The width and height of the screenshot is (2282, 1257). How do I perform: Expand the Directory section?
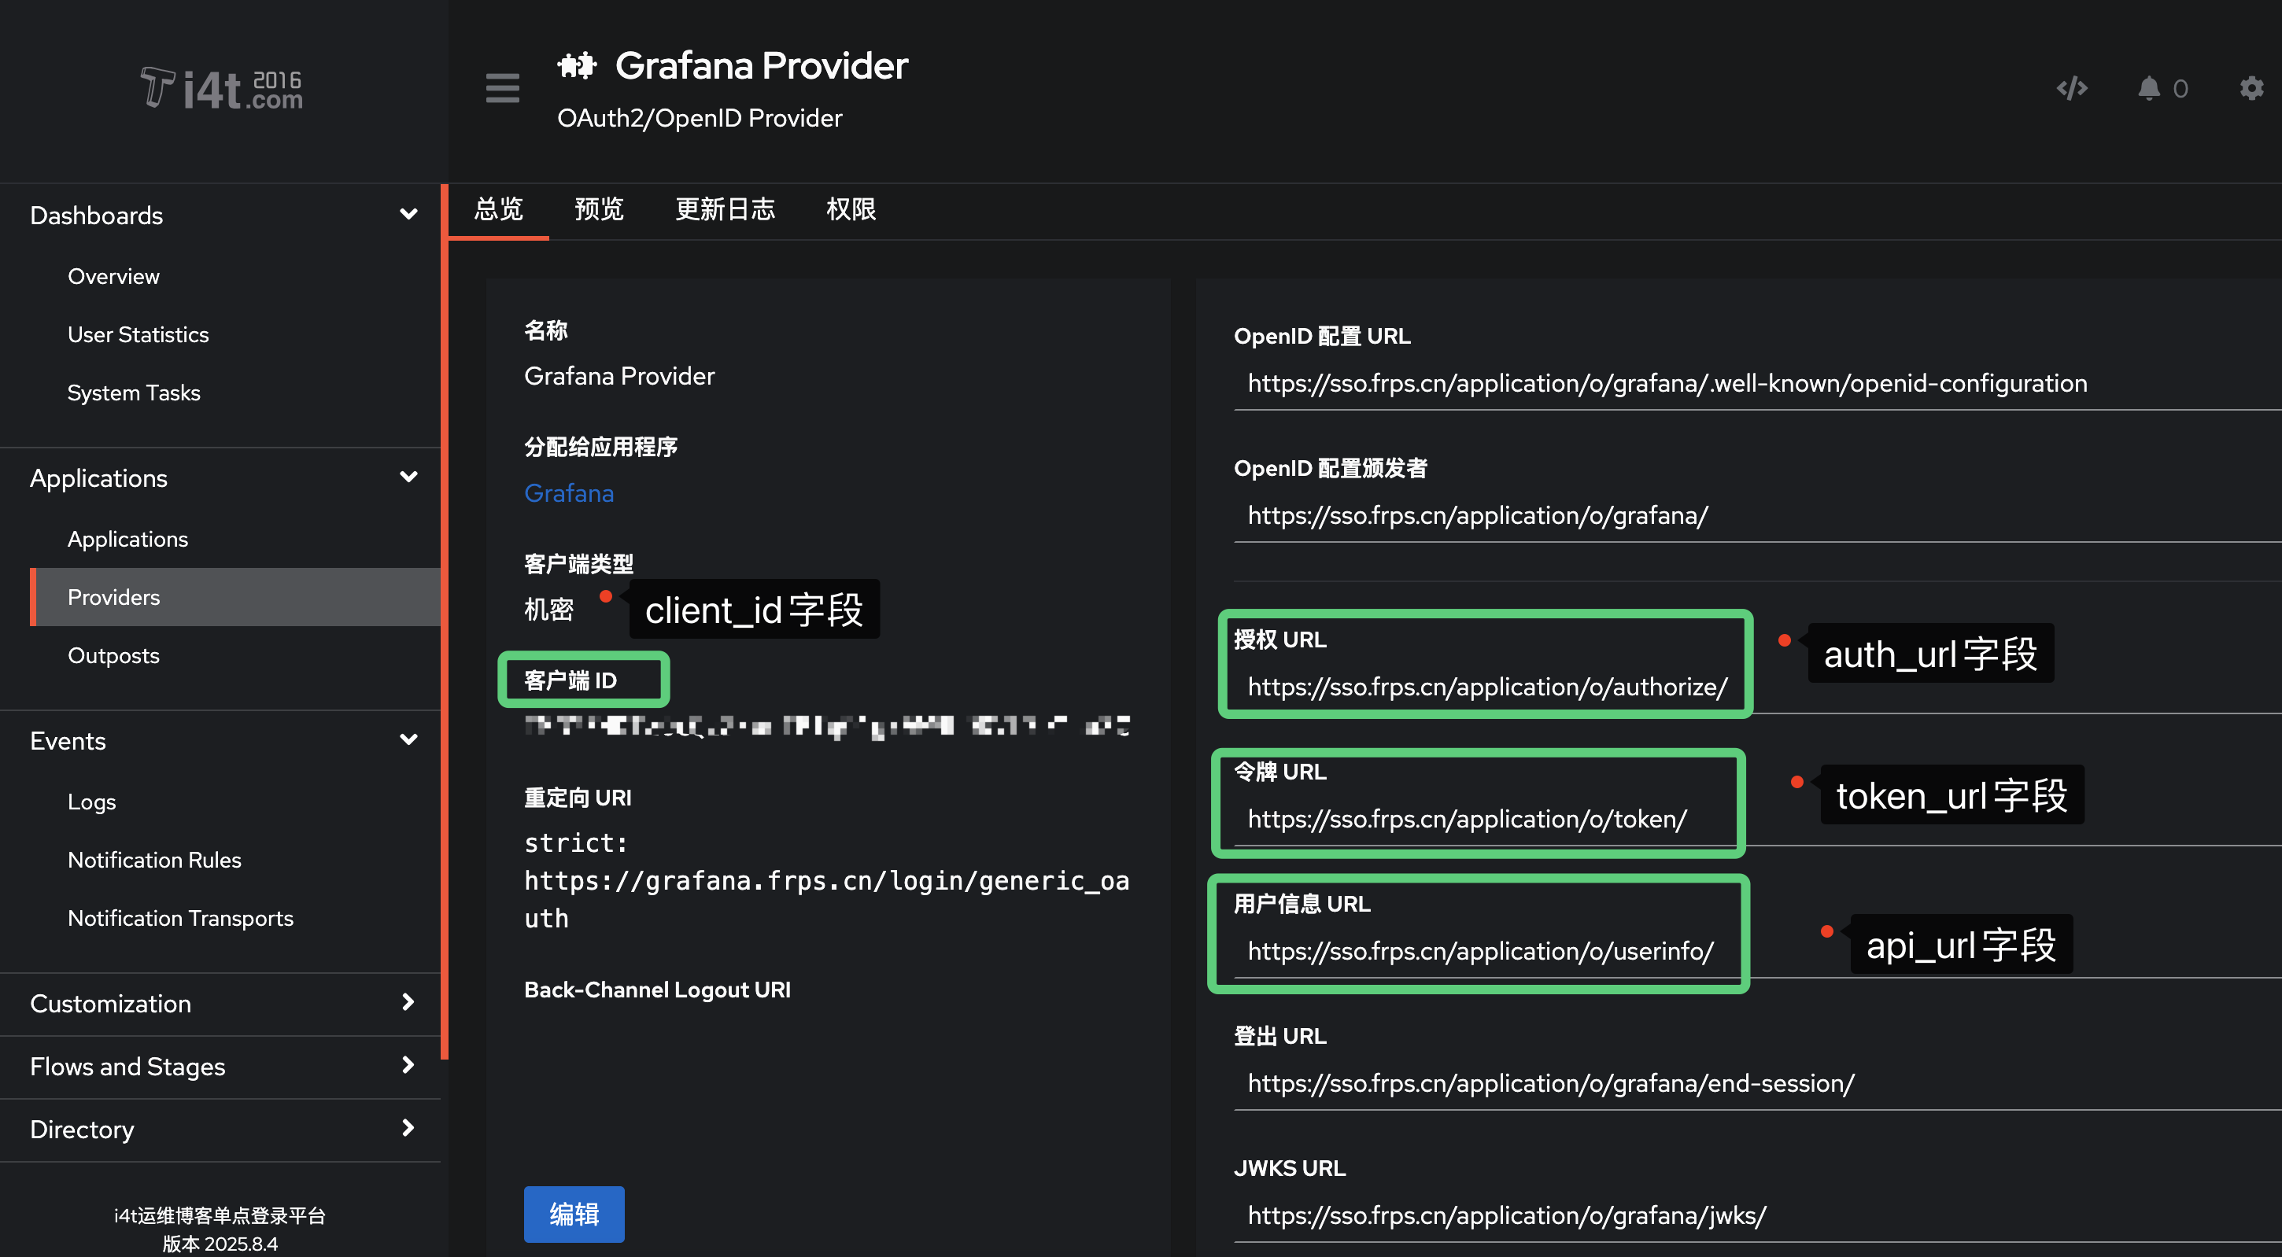pos(408,1129)
